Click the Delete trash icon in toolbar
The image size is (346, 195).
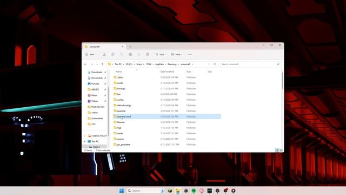point(148,54)
